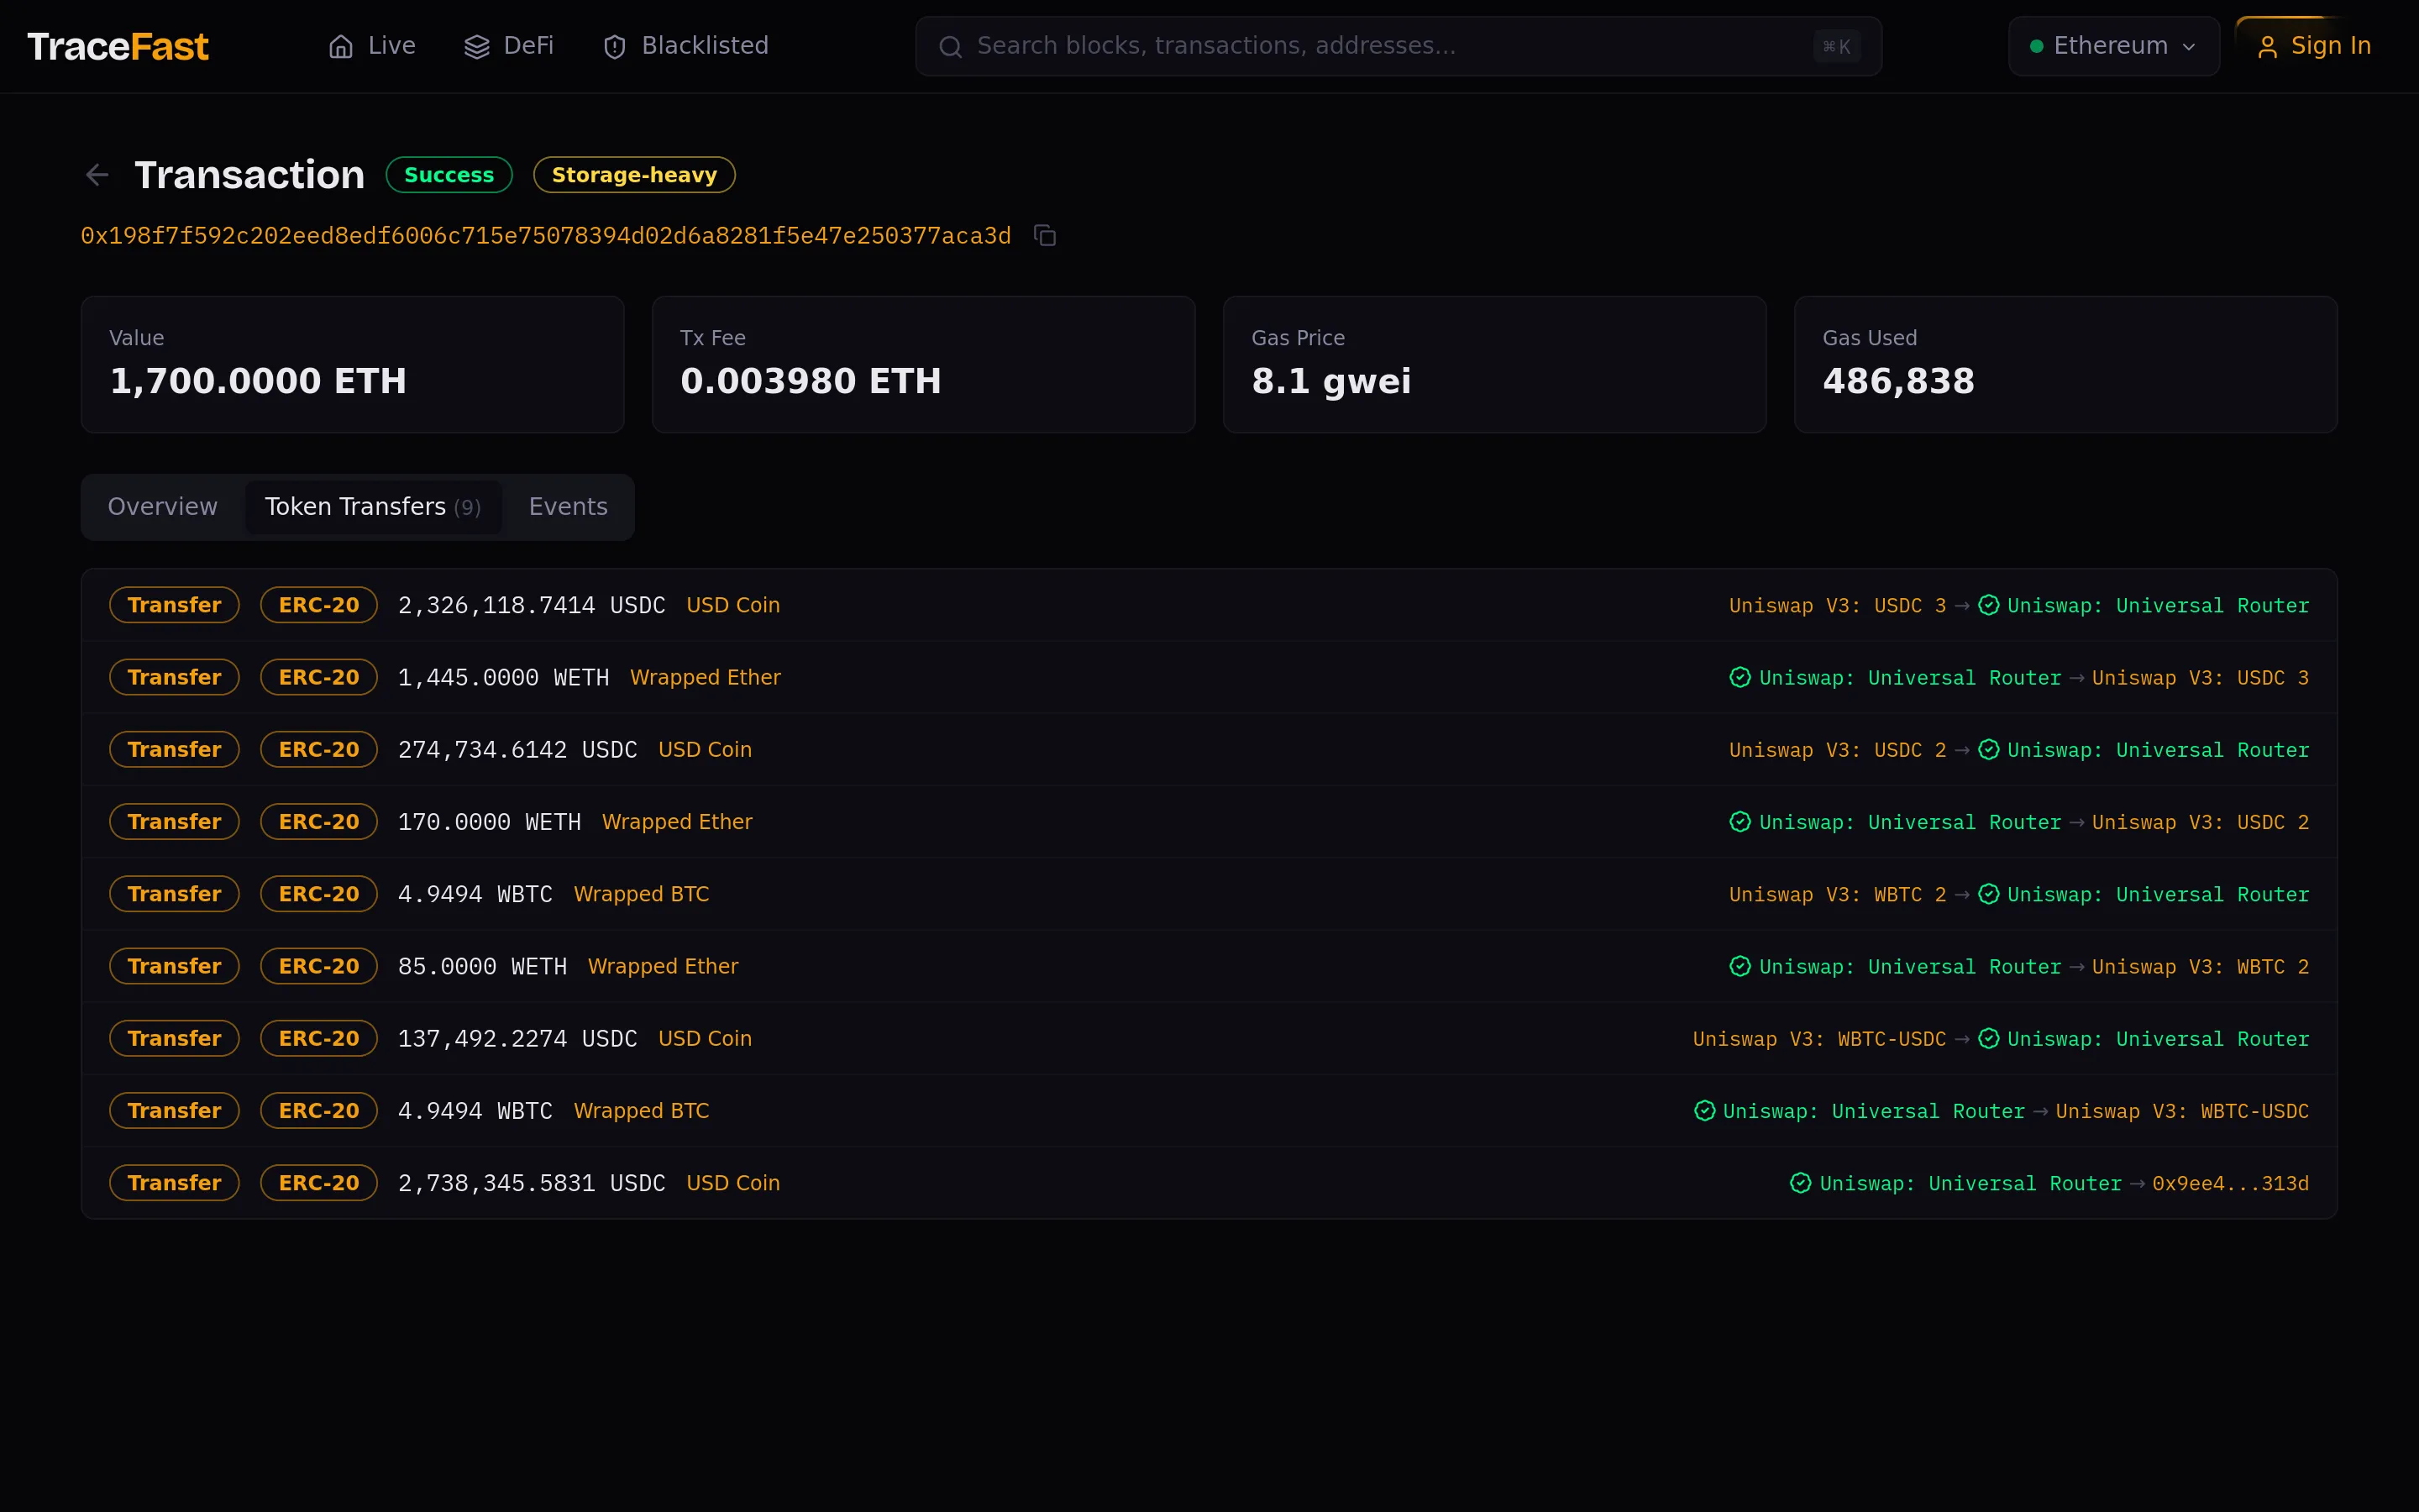Viewport: 2419px width, 1512px height.
Task: Click the TraceFast logo
Action: [x=118, y=46]
